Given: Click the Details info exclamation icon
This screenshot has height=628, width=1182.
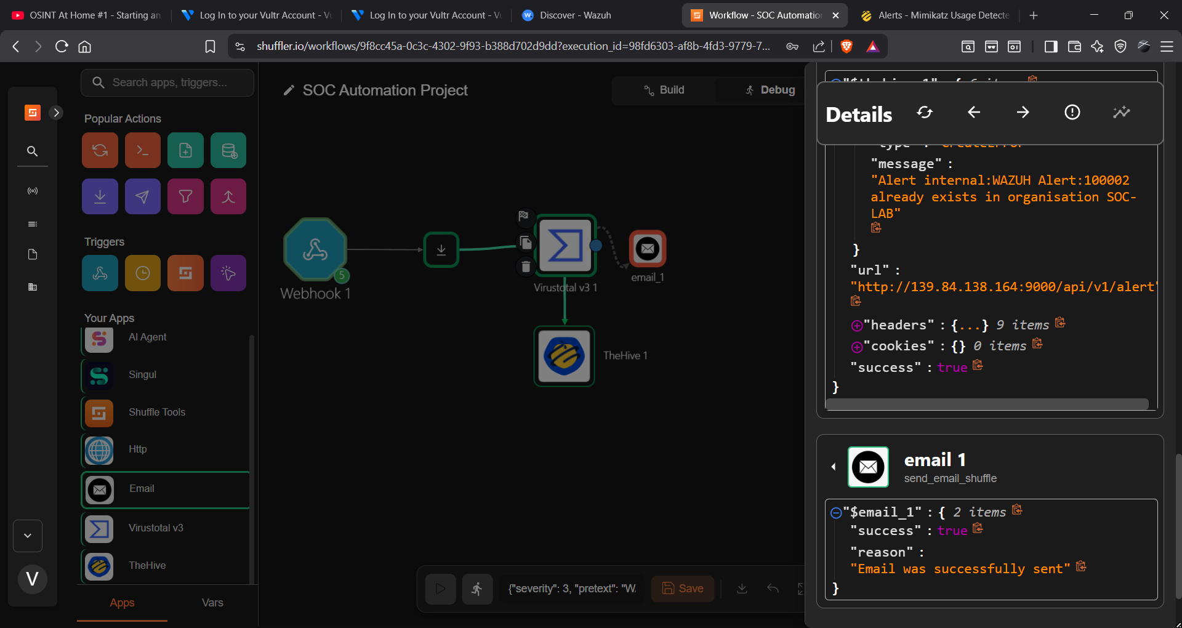Looking at the screenshot, I should coord(1072,112).
